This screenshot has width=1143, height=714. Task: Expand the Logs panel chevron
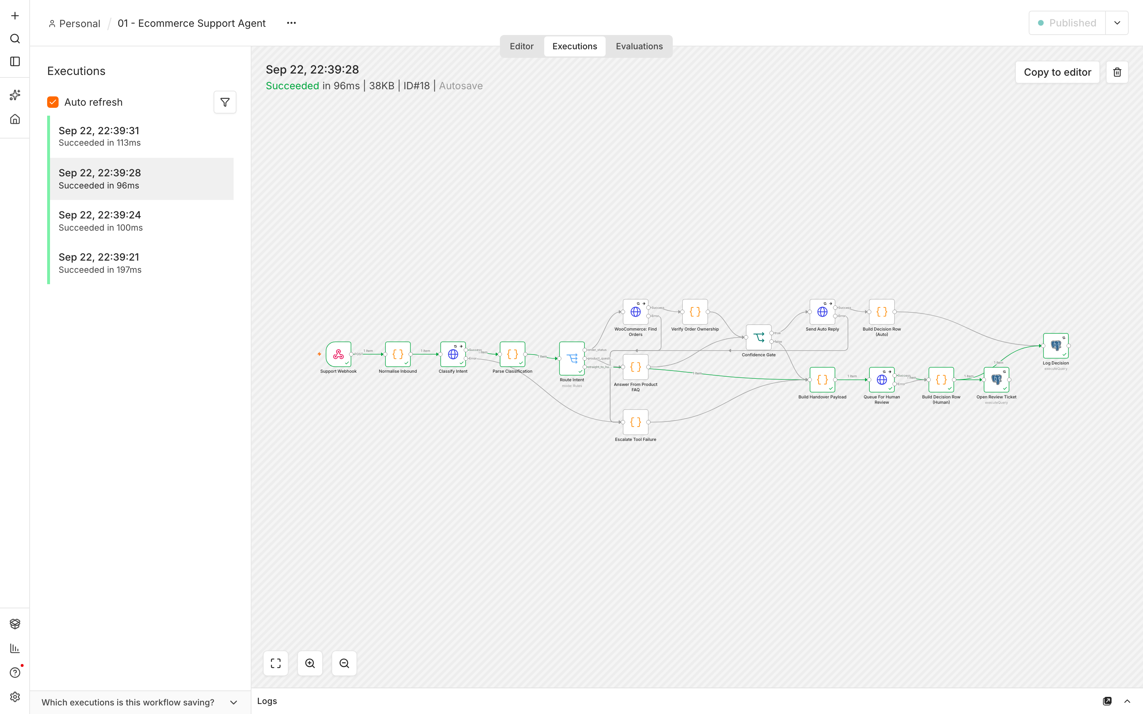(x=1127, y=701)
